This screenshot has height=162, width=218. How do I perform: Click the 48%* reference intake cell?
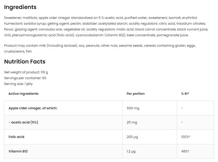click(x=185, y=151)
